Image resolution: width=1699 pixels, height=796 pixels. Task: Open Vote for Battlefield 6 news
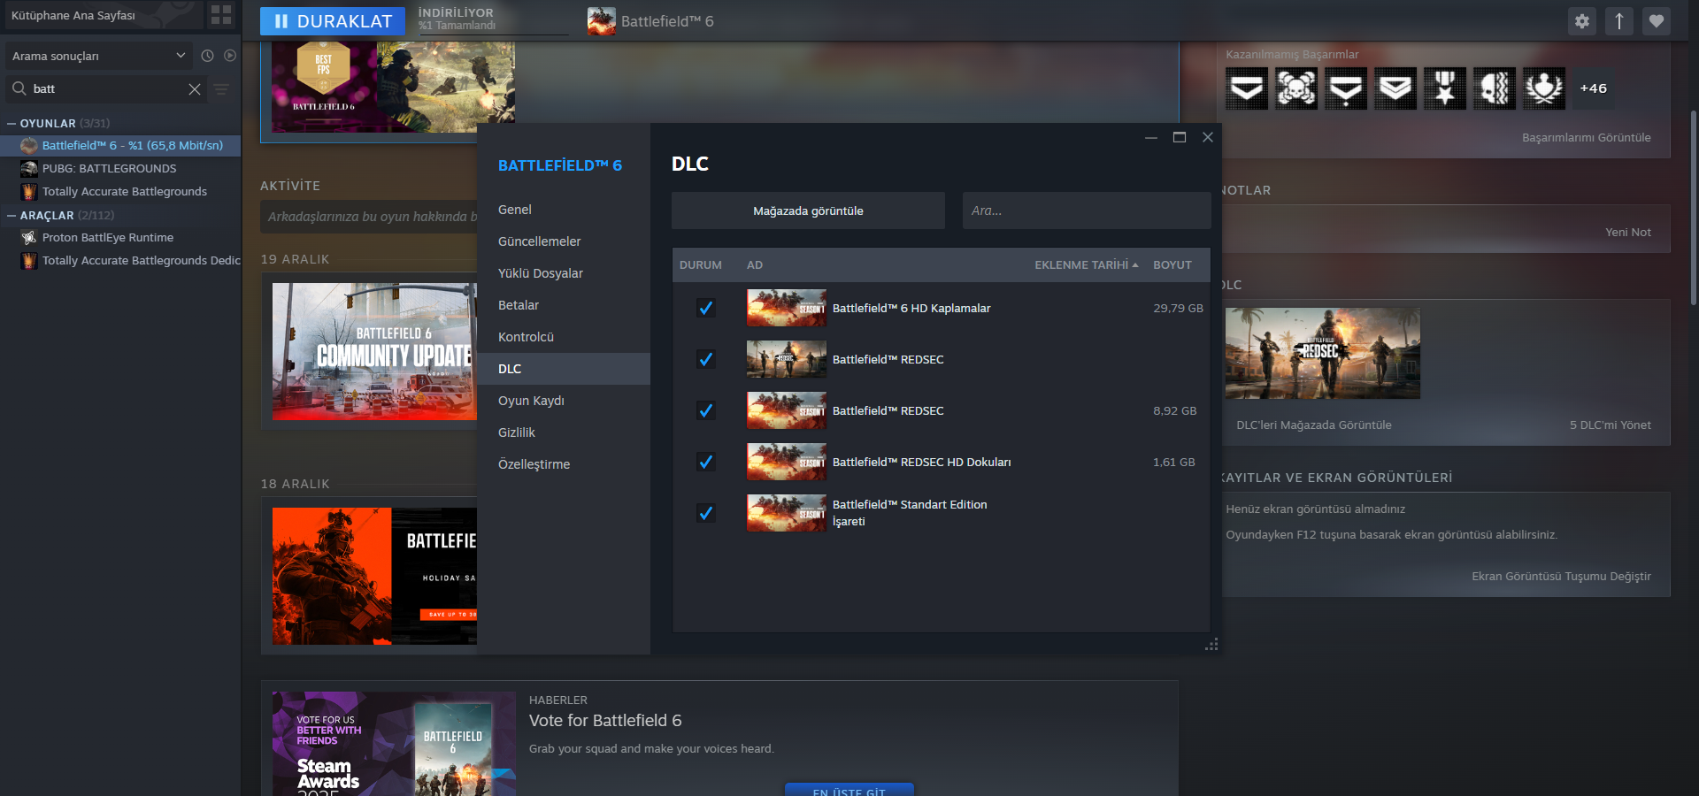pos(605,721)
